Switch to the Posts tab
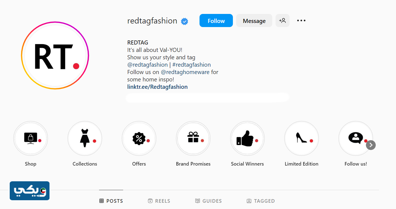396x209 pixels. click(x=111, y=201)
